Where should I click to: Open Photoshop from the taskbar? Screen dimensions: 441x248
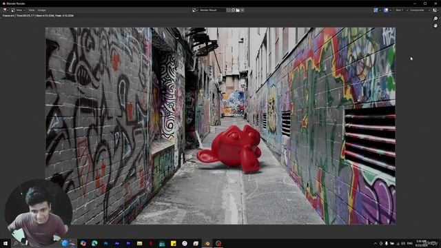click(105, 243)
